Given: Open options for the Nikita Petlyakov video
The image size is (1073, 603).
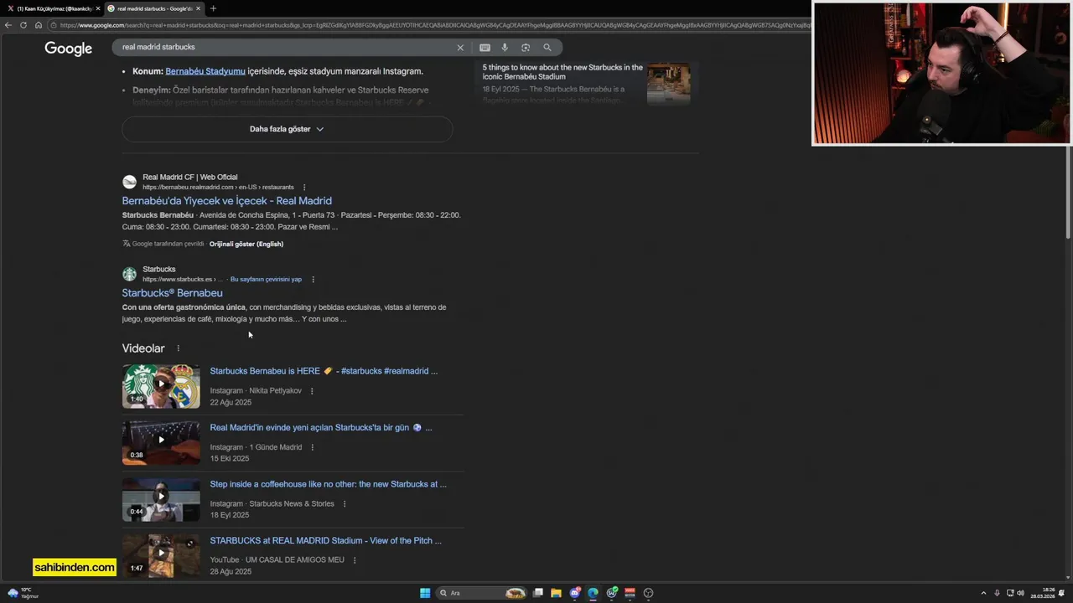Looking at the screenshot, I should click(x=312, y=391).
